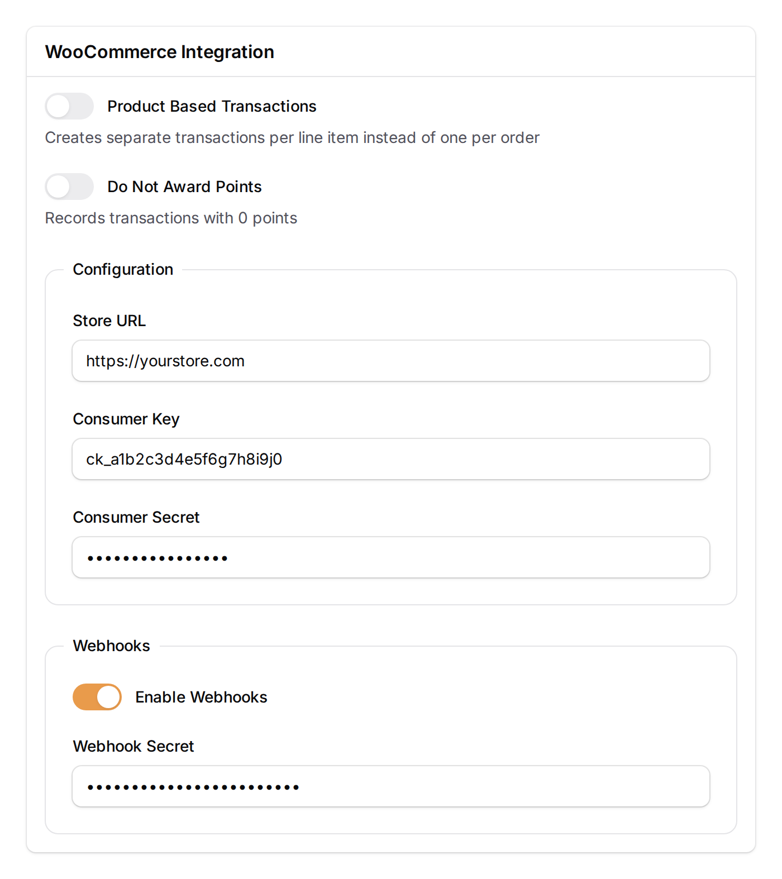782x879 pixels.
Task: Select the https://yourstore.com URL text
Action: point(166,361)
